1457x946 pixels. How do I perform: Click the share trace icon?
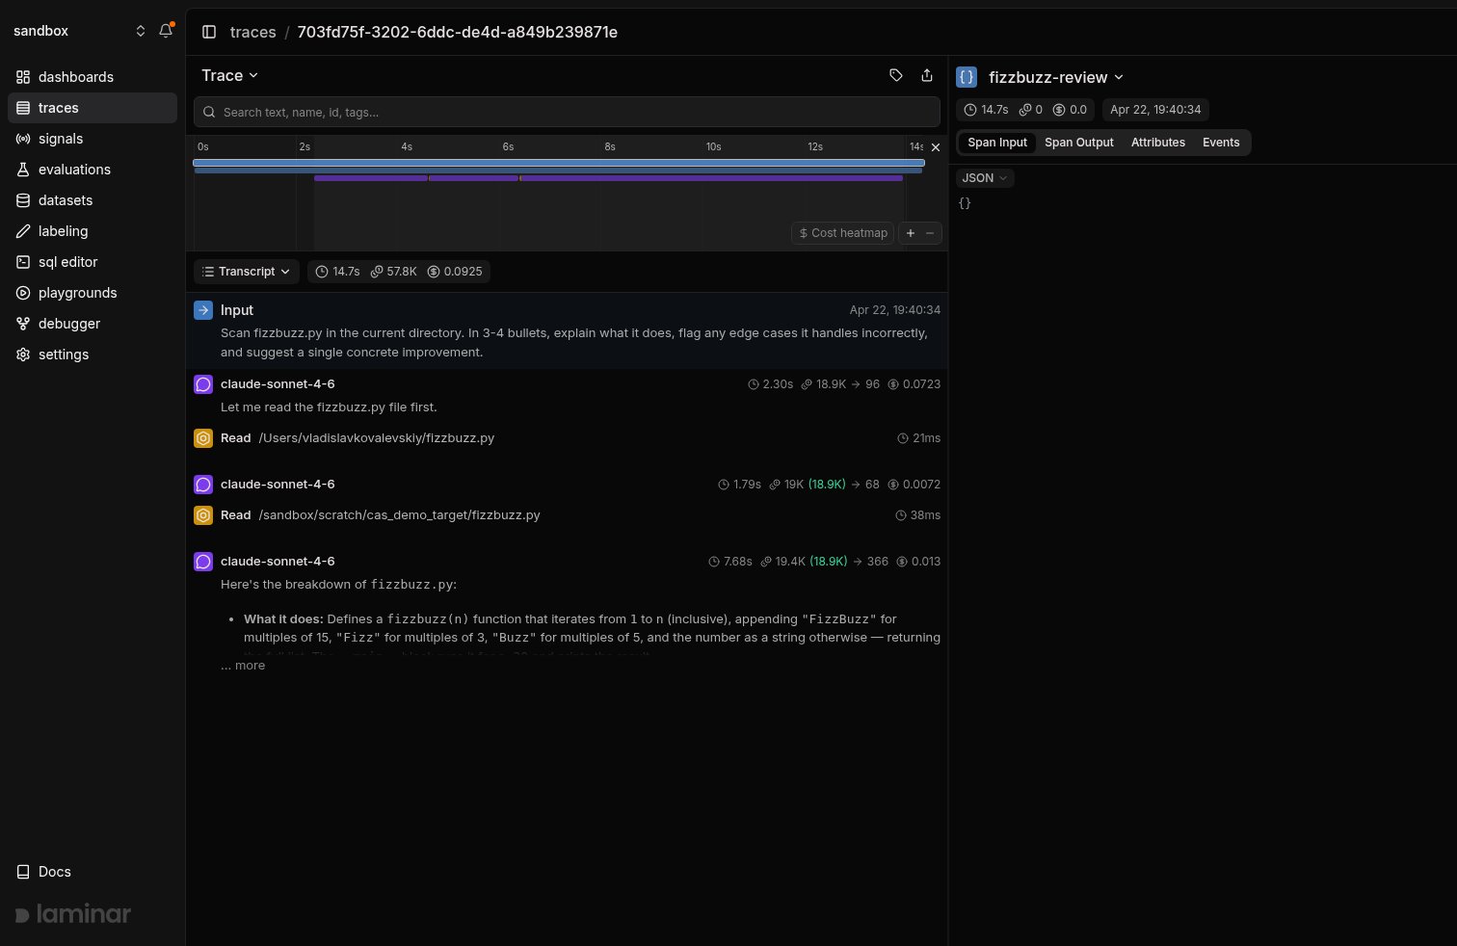tap(927, 75)
